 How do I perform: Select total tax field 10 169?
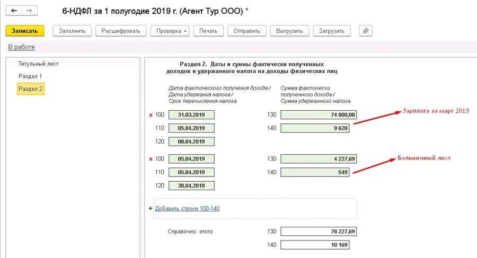coord(315,245)
